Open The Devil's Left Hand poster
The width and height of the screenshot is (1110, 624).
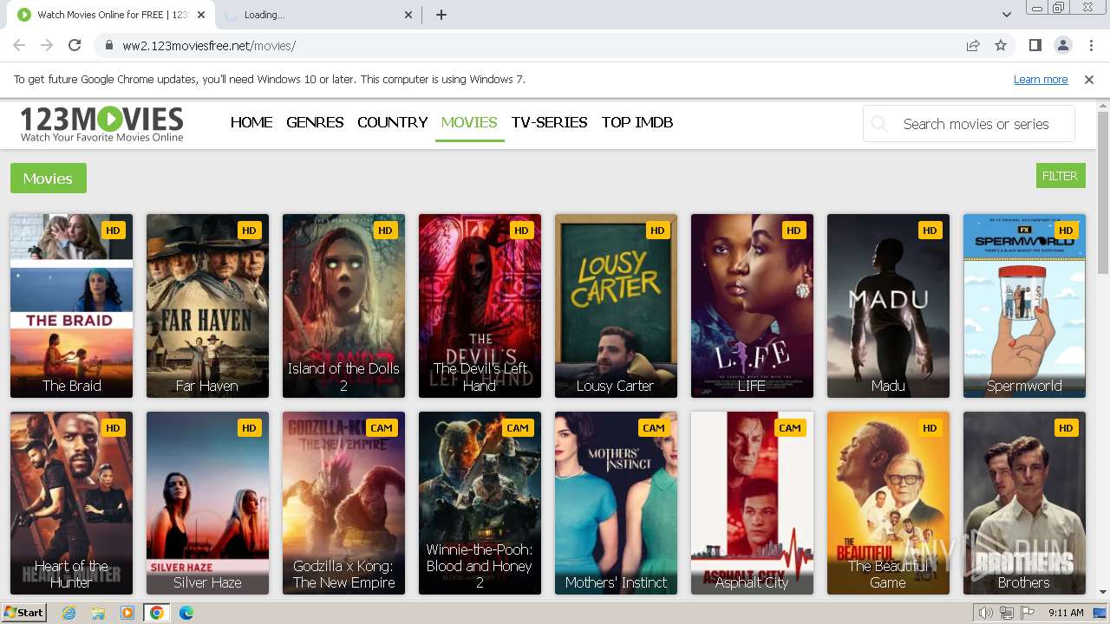coord(480,306)
